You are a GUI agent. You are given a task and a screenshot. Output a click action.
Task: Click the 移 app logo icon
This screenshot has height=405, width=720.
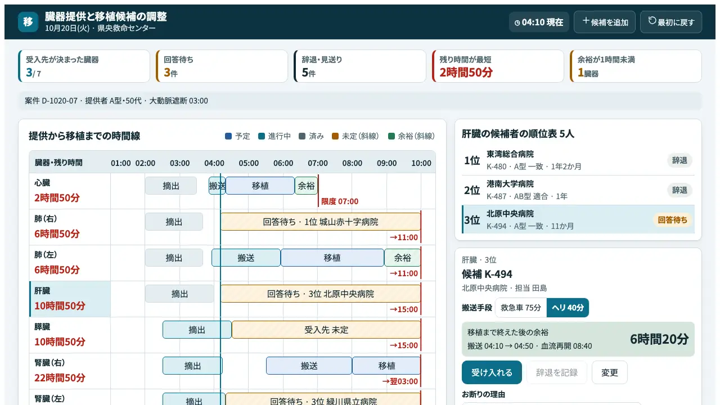tap(28, 22)
